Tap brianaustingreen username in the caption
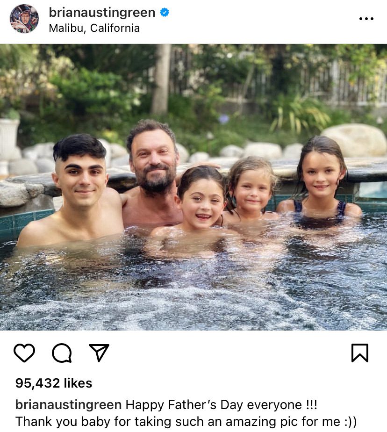387x432 pixels. [68, 404]
